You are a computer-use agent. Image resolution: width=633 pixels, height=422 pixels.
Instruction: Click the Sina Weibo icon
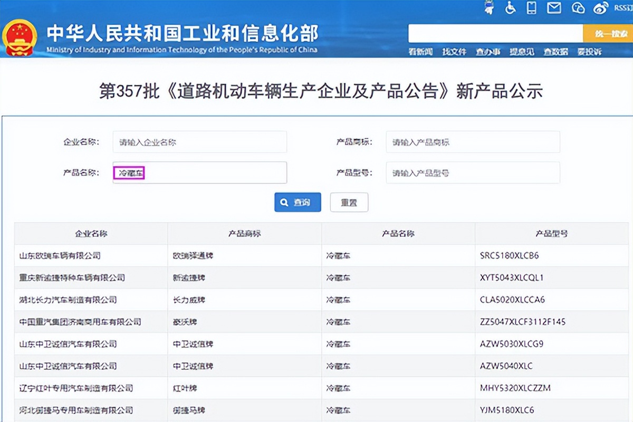click(x=601, y=8)
